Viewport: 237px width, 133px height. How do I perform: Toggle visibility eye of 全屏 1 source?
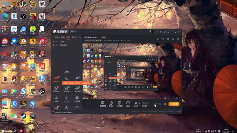(x=54, y=41)
